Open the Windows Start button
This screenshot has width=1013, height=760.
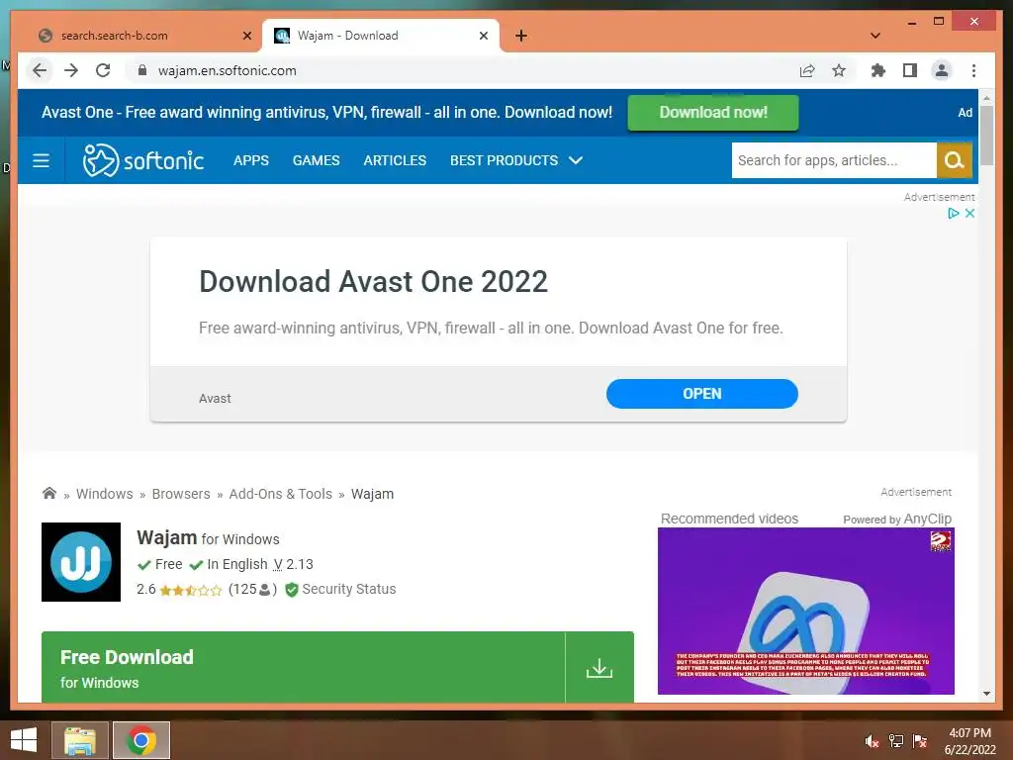point(24,740)
